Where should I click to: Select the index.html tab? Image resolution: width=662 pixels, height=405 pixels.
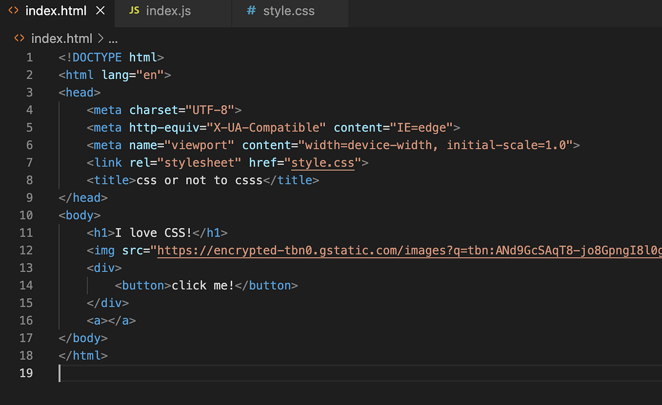click(55, 10)
